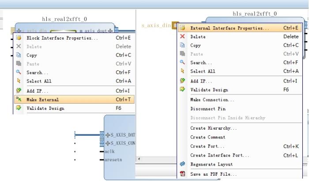Click the red Delete icon in right menu
The height and width of the screenshot is (181, 309).
pyautogui.click(x=182, y=37)
